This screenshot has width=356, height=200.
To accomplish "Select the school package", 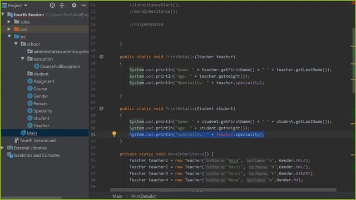I will [33, 44].
